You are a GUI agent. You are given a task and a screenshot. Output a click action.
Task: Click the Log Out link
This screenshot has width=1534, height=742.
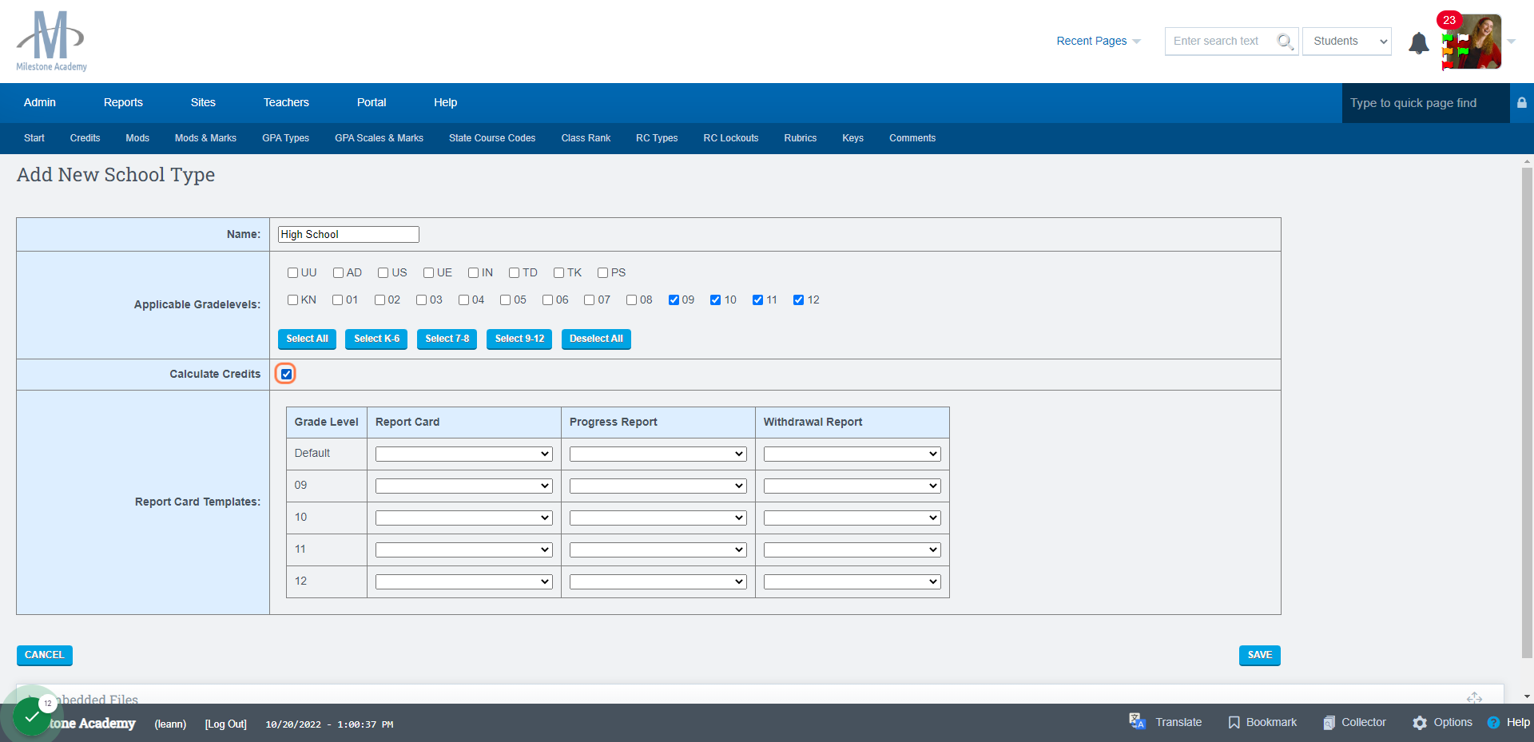[226, 724]
